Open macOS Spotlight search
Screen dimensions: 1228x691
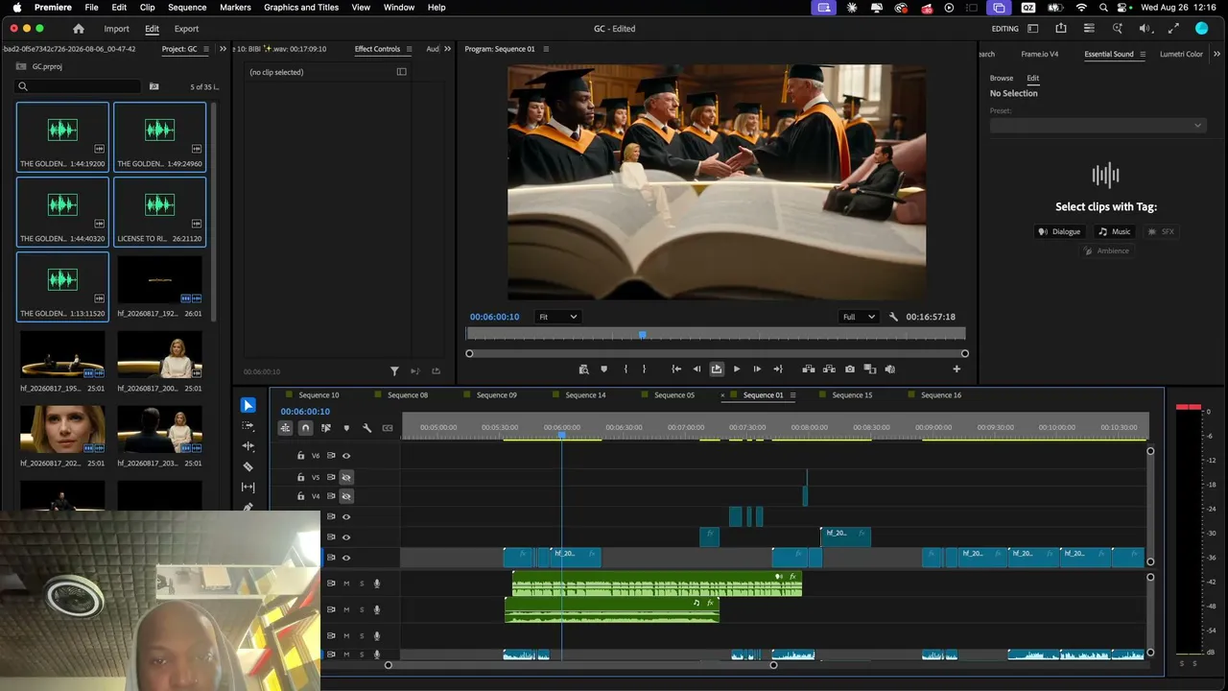click(1103, 7)
